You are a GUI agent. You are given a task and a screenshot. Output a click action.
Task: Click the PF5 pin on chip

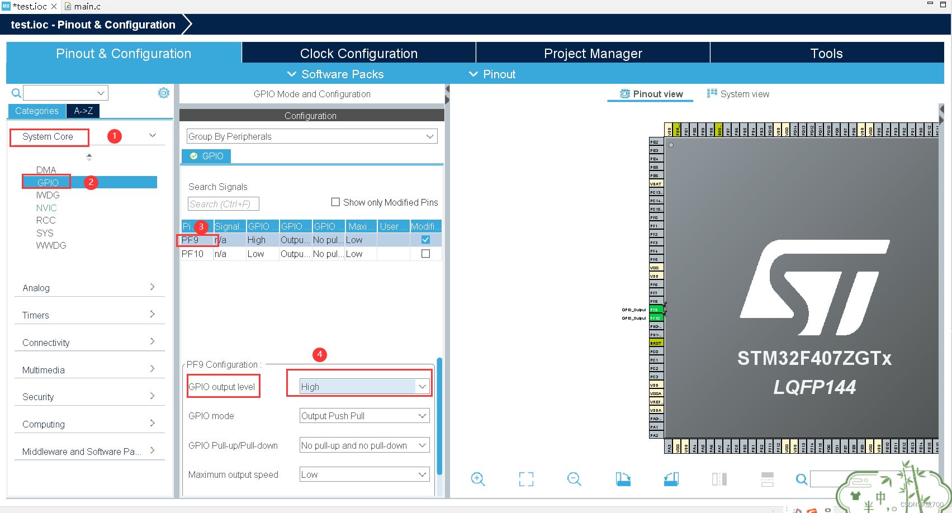tap(656, 259)
